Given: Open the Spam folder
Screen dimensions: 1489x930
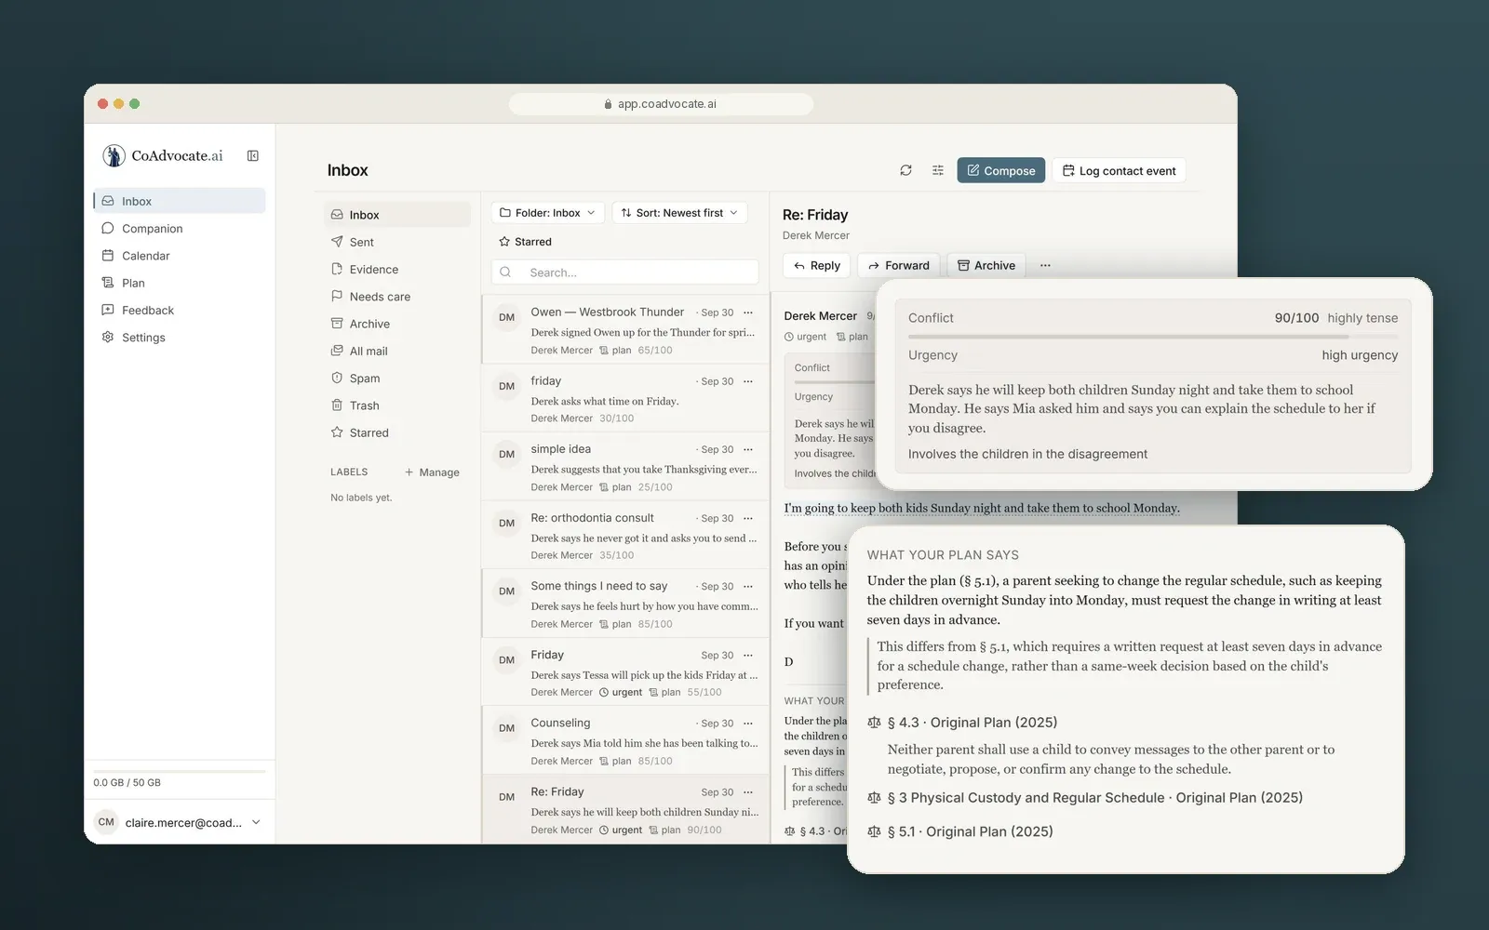Looking at the screenshot, I should click(397, 379).
